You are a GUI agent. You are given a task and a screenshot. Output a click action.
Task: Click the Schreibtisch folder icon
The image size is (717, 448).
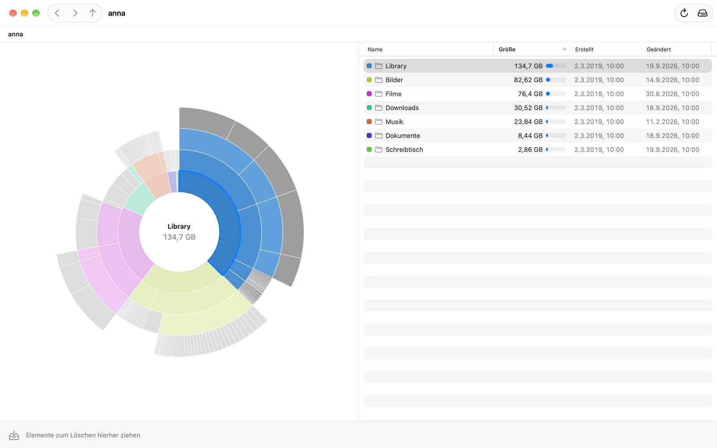(x=379, y=149)
